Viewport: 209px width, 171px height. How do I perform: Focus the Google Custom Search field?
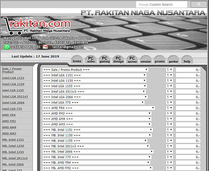pos(162,4)
